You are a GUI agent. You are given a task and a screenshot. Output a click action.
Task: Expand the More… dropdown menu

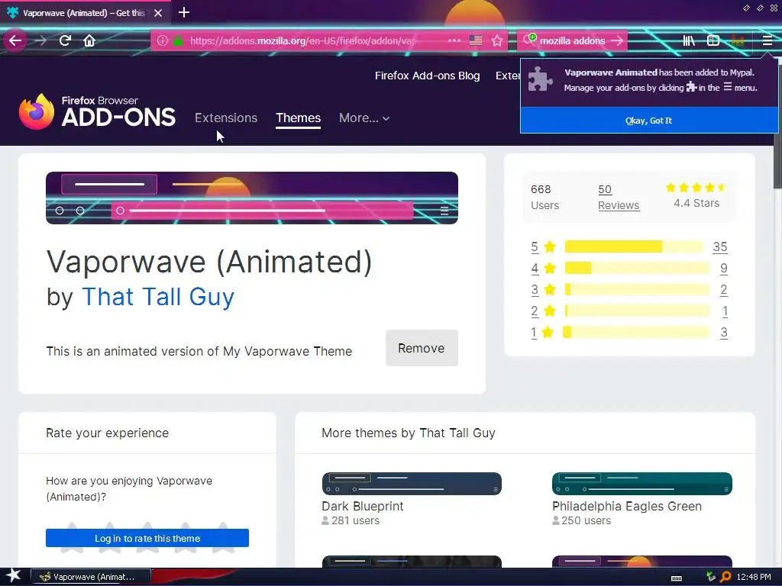tap(364, 118)
